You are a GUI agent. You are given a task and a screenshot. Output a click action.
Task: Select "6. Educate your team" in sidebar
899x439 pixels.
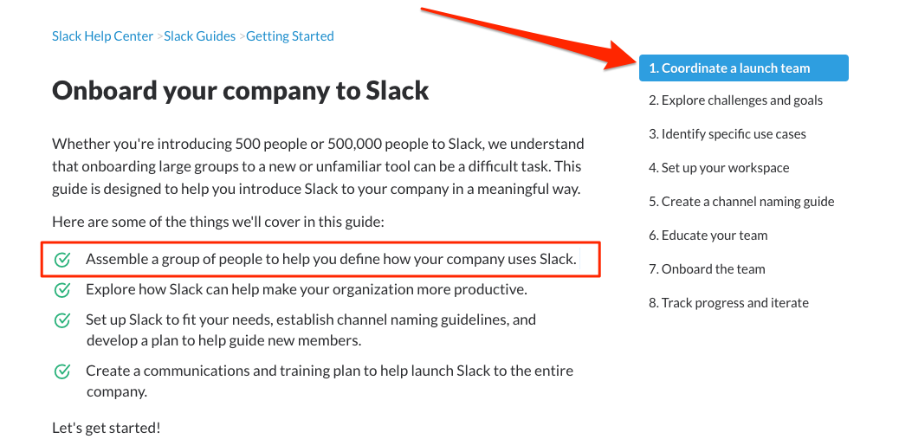tap(708, 236)
